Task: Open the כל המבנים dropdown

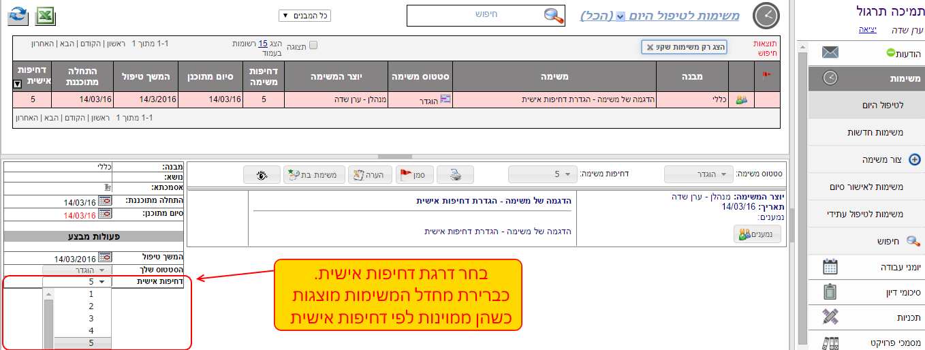Action: coord(304,16)
